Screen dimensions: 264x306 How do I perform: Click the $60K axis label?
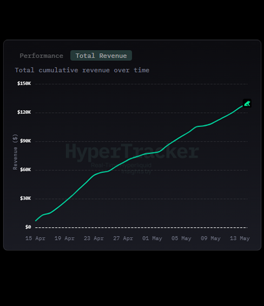[25, 170]
